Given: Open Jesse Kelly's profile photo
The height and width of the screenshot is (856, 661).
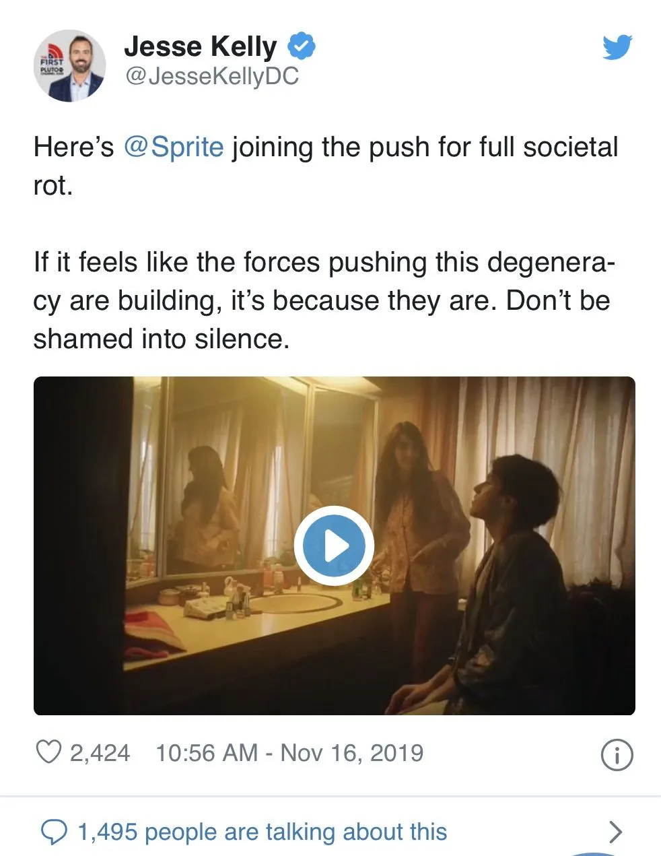Looking at the screenshot, I should [x=71, y=65].
